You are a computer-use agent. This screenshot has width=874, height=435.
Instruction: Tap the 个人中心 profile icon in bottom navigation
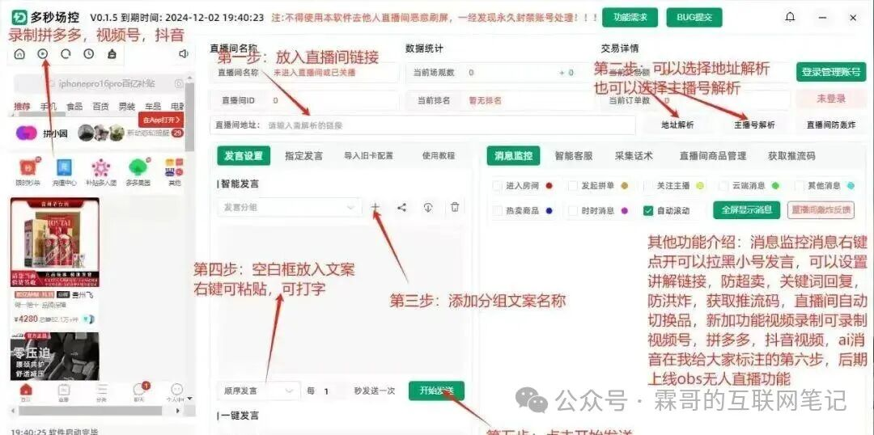[x=176, y=390]
